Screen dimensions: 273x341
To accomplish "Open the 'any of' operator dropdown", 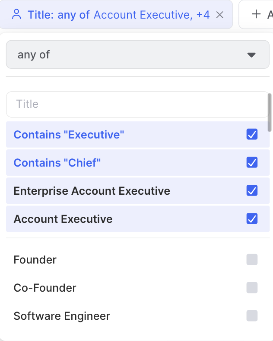I will tap(137, 55).
